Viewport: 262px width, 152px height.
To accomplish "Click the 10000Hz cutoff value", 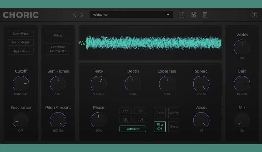I will tap(21, 94).
